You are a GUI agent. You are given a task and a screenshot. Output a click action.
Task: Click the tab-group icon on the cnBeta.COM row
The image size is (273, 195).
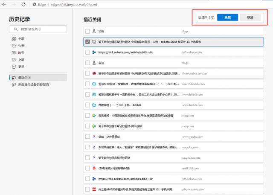click(94, 42)
